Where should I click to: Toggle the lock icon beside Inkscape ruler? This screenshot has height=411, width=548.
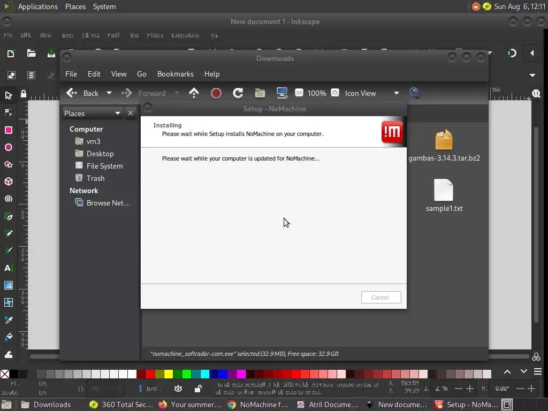[x=24, y=94]
